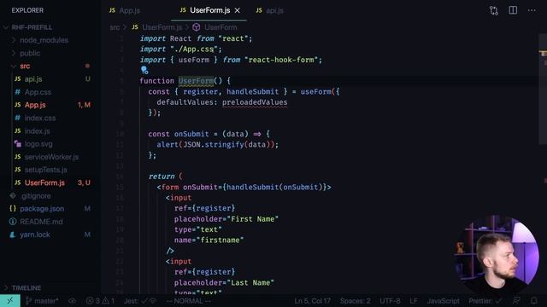The height and width of the screenshot is (307, 547).
Task: Open the .gitignore file
Action: (x=35, y=196)
